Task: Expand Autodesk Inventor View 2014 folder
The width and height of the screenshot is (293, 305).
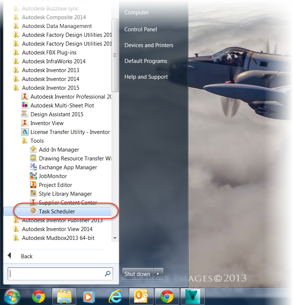Action: [53, 229]
